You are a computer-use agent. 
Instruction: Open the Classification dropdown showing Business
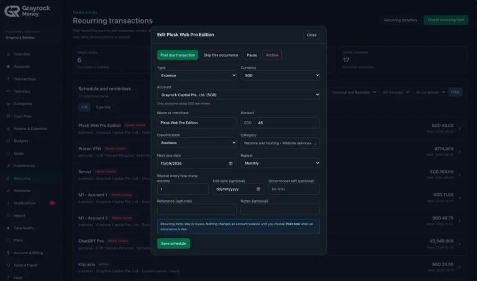(196, 143)
